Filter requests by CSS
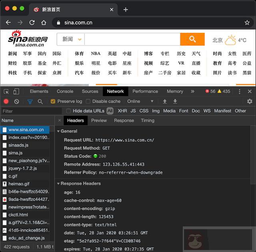Screen dimensions: 256x252 [x=144, y=111]
